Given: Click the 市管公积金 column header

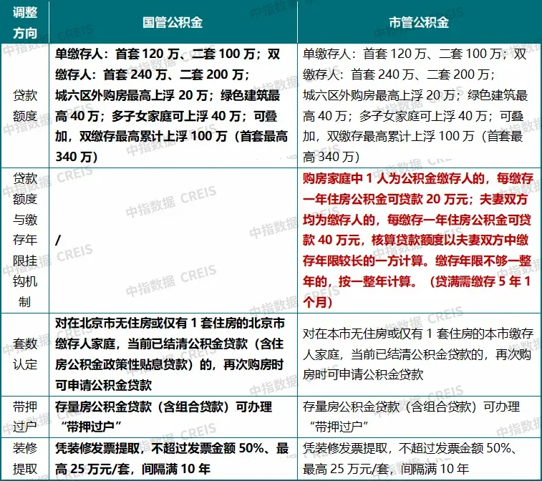Looking at the screenshot, I should click(419, 22).
